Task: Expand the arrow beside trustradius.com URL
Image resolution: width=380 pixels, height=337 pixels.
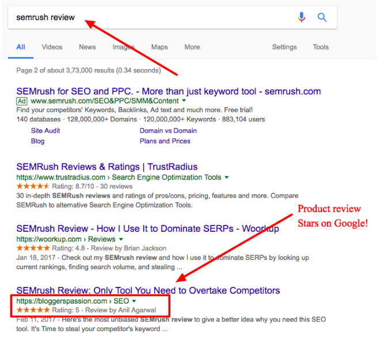Action: [227, 177]
